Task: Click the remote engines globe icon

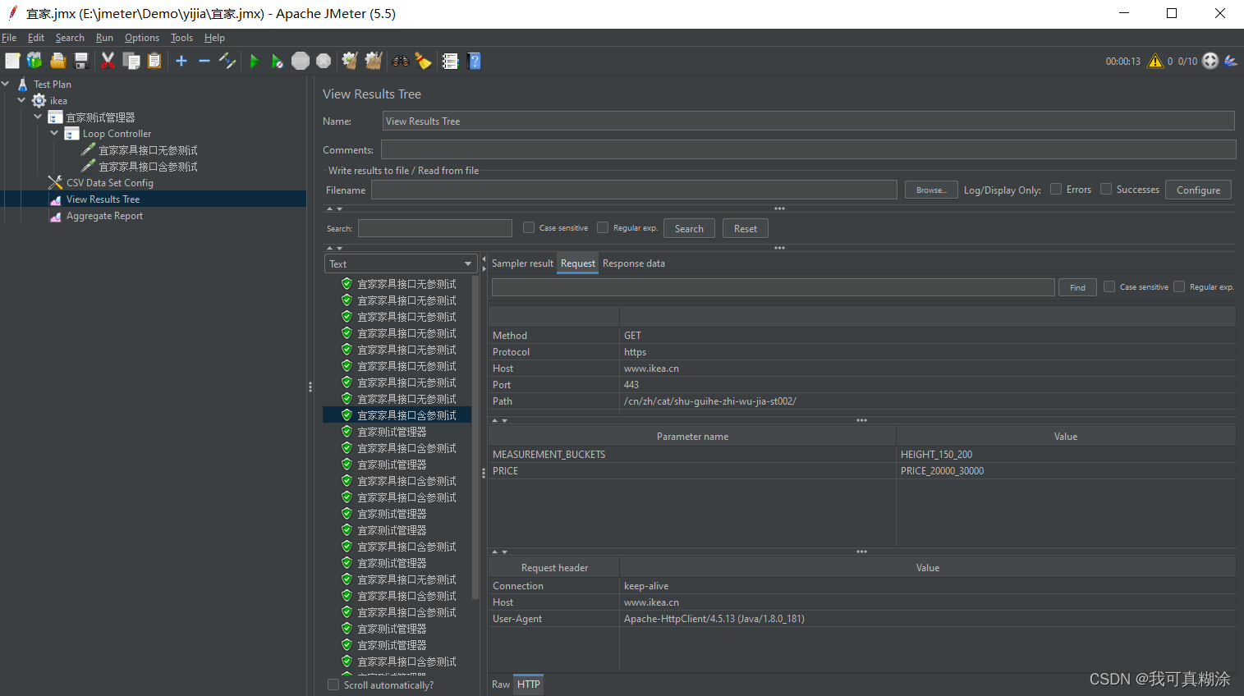Action: tap(1210, 61)
